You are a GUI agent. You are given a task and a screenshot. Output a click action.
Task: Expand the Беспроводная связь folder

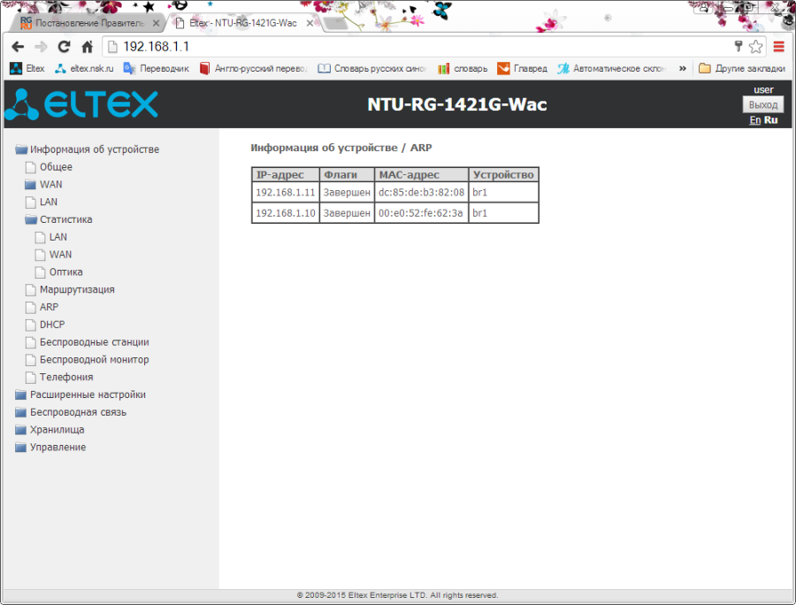[x=71, y=412]
